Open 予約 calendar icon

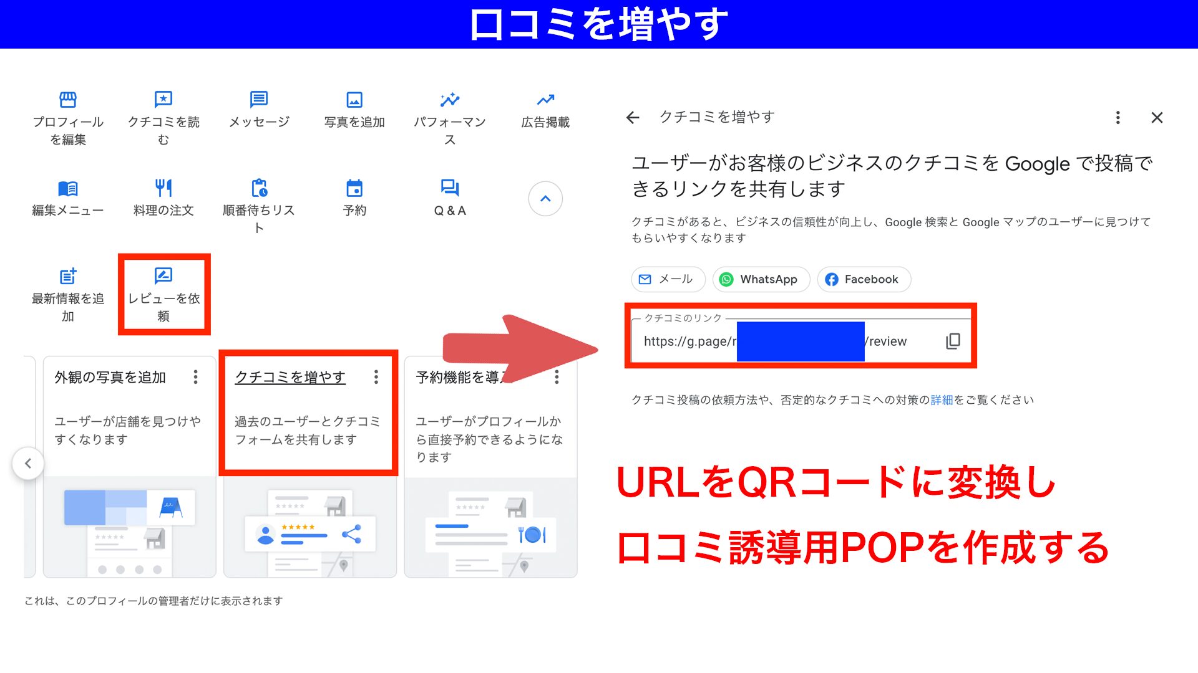(x=354, y=188)
